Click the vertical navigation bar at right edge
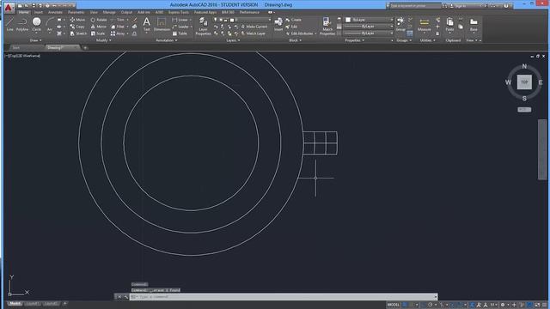550x309 pixels. click(542, 149)
